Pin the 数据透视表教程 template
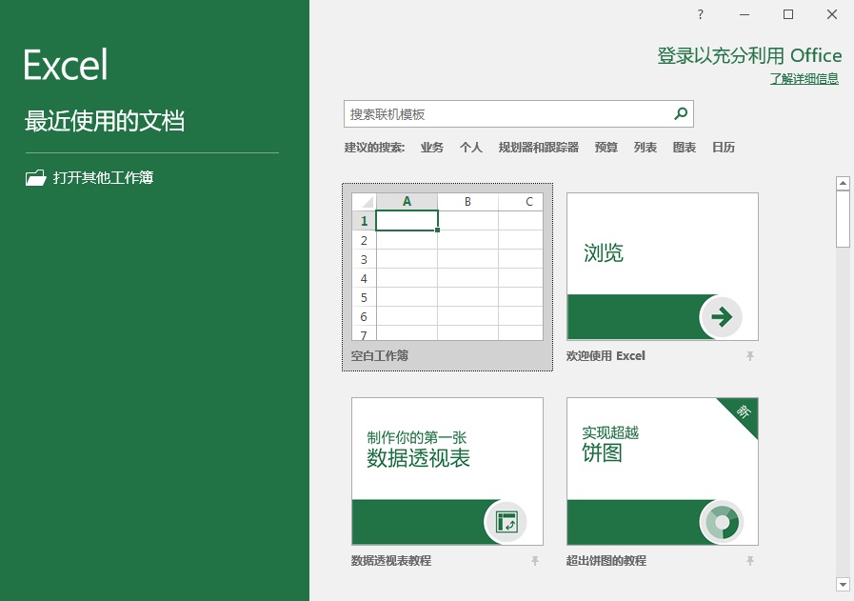Viewport: 854px width, 601px height. [534, 560]
